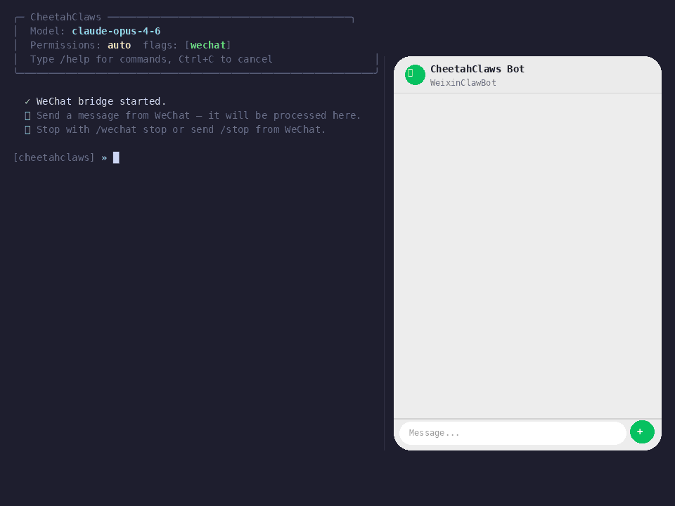The height and width of the screenshot is (506, 675).
Task: Click the 'Stop with /wechat stop' line
Action: click(x=181, y=129)
